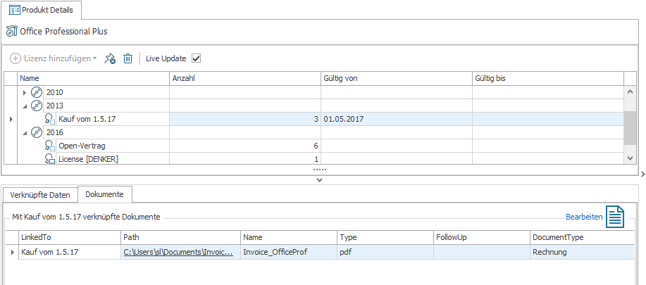Viewport: 646px width, 285px height.
Task: Click the License [DENKER] icon
Action: (50, 159)
